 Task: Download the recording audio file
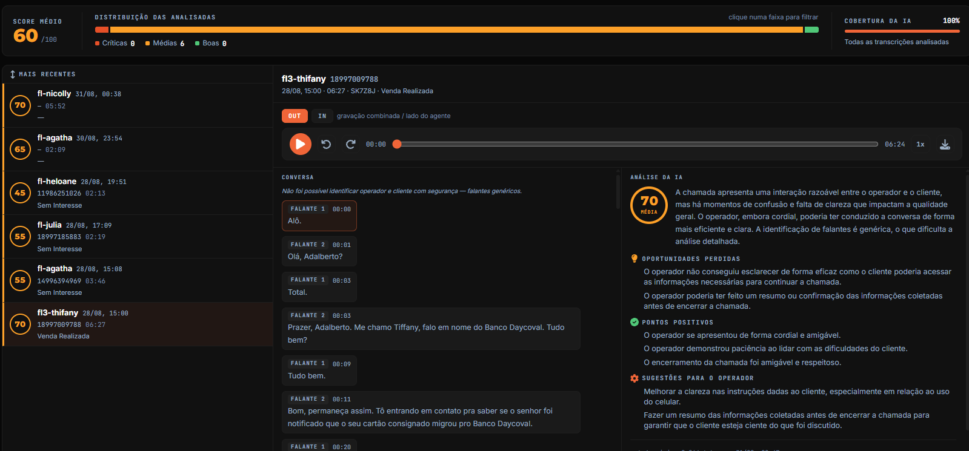point(945,144)
